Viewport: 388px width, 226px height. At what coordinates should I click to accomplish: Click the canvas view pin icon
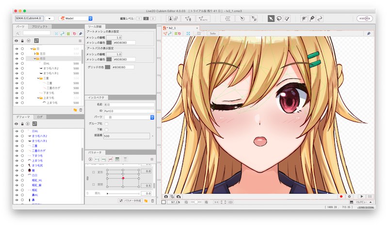click(x=369, y=33)
